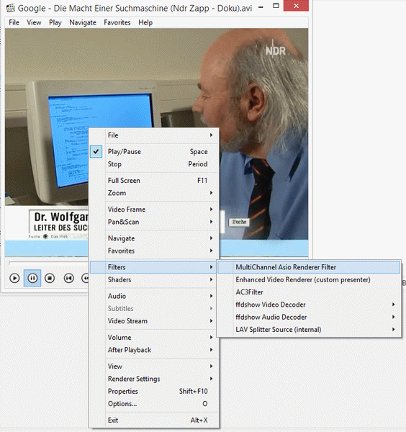Open the Pan&Scan submenu
406x432 pixels.
[x=154, y=222]
